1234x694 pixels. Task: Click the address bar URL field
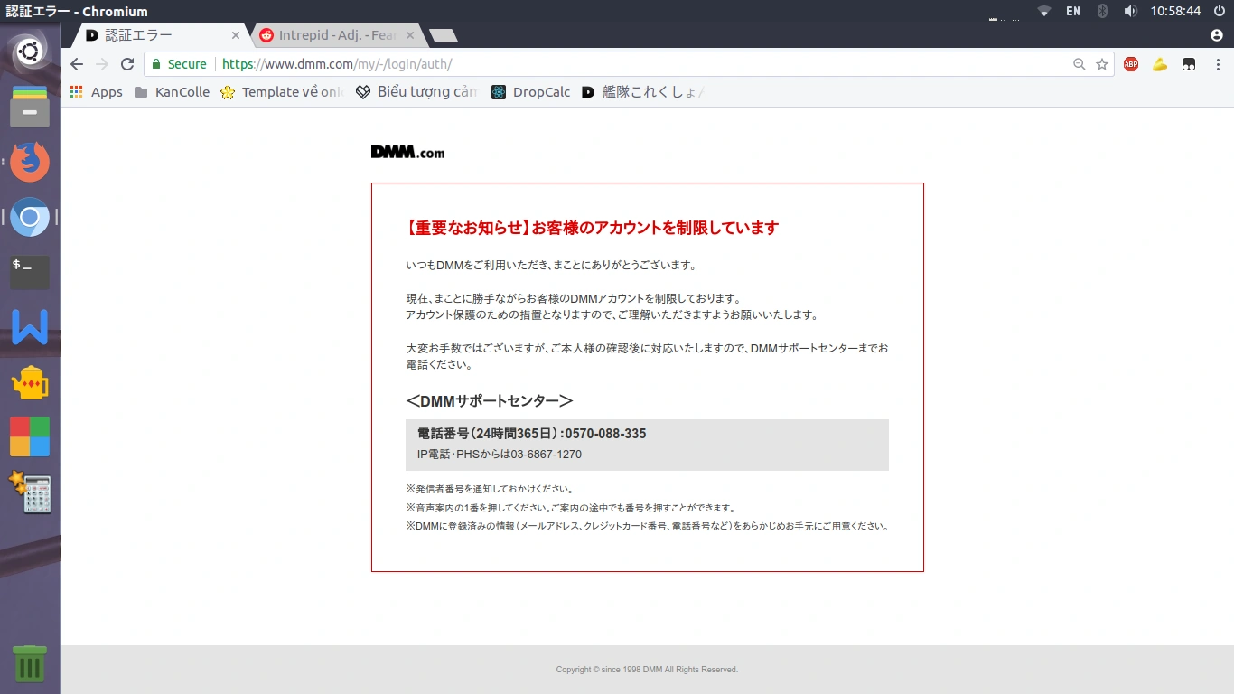[x=632, y=64]
